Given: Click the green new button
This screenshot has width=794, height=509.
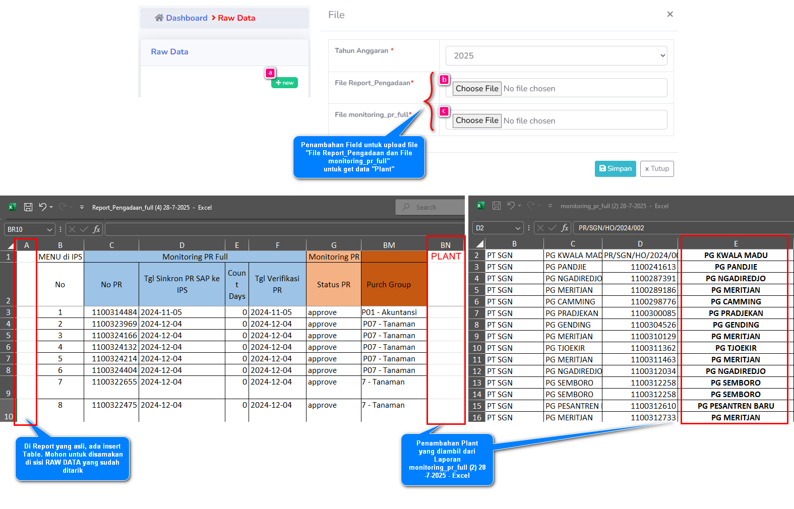Looking at the screenshot, I should [x=284, y=83].
